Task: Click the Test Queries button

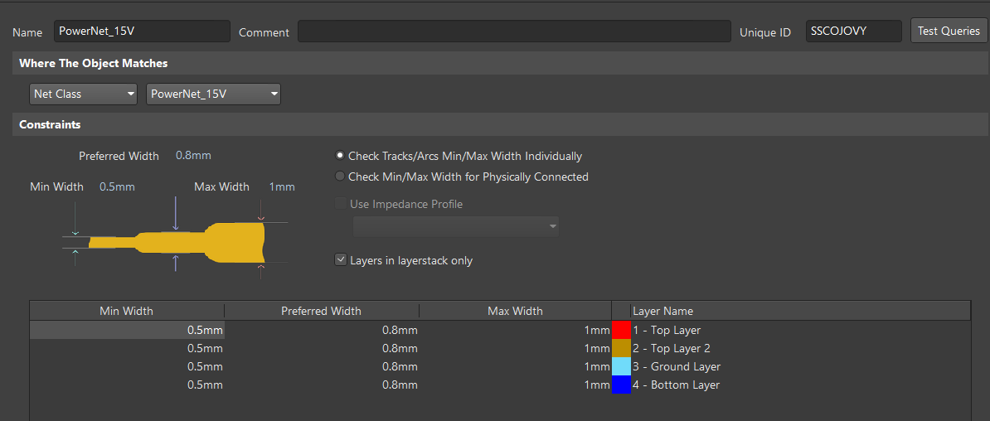Action: (949, 31)
